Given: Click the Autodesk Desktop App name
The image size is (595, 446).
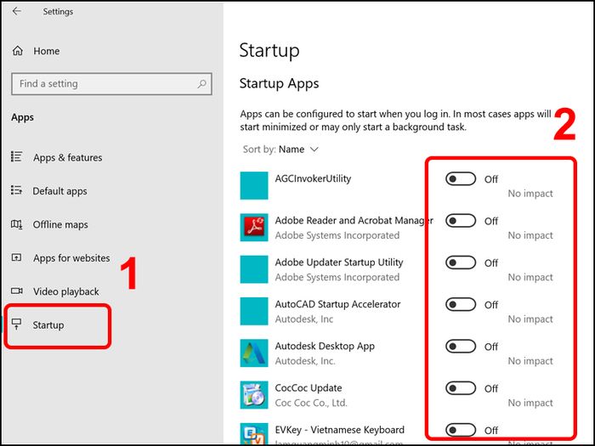Looking at the screenshot, I should pos(325,347).
